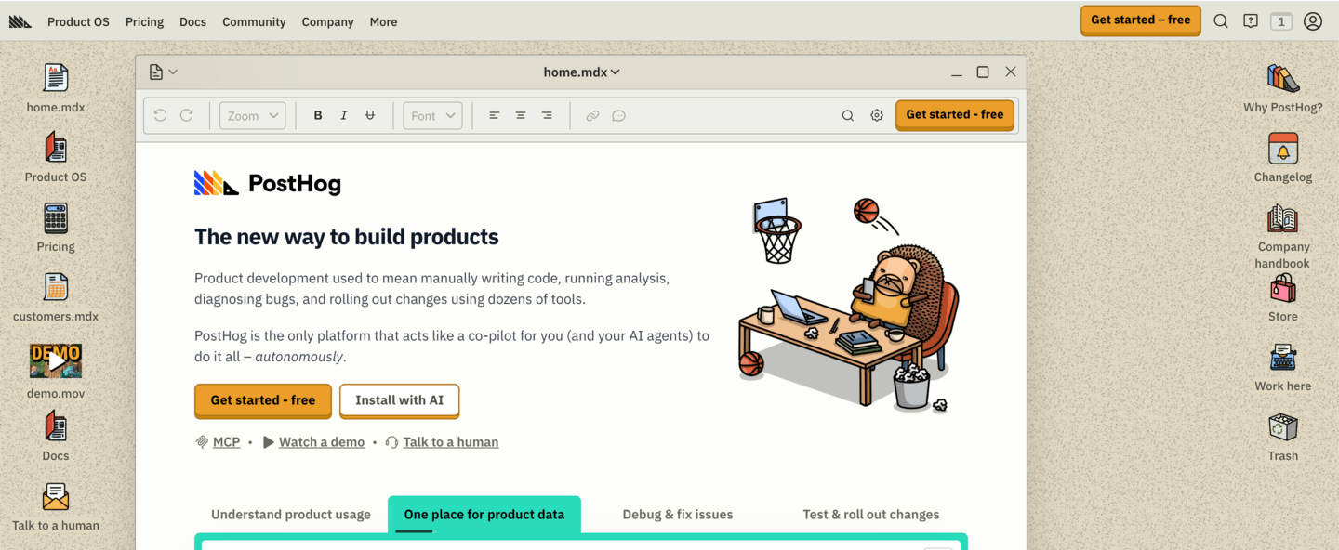
Task: Align text center
Action: (521, 115)
